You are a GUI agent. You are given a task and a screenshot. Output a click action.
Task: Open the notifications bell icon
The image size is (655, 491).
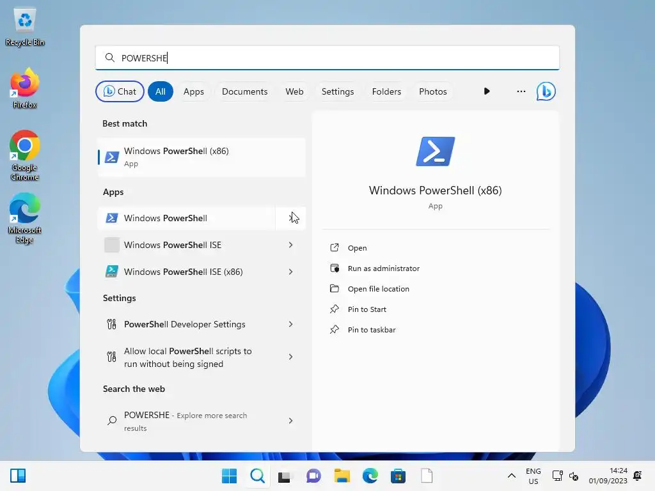tap(638, 476)
